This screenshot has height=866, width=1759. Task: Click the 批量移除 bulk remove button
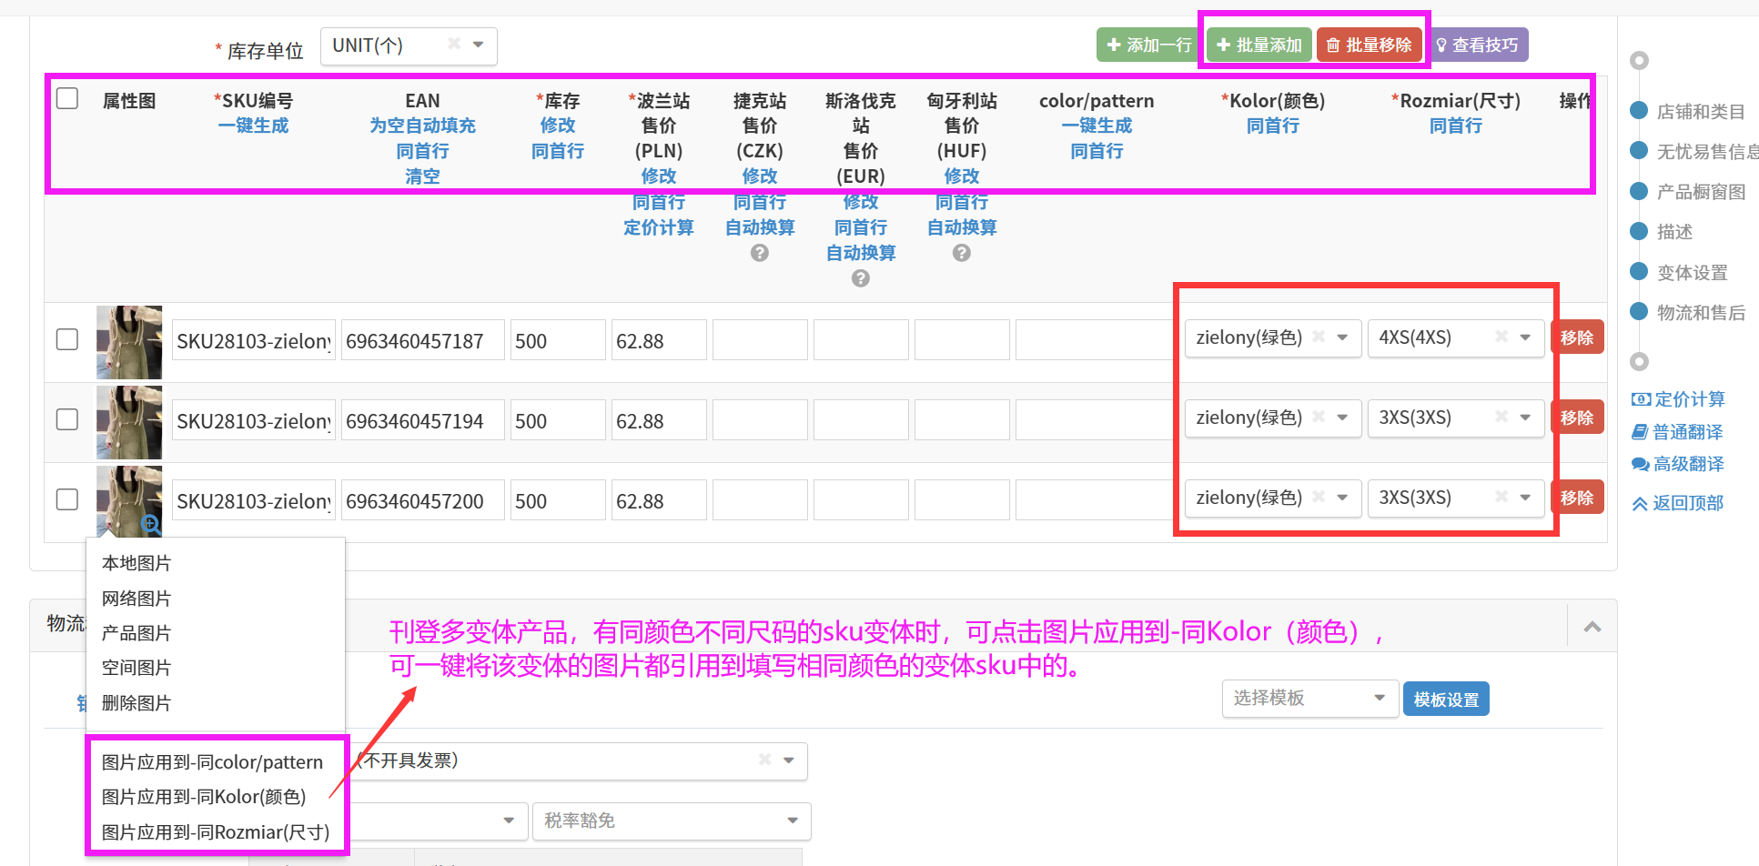(x=1370, y=45)
